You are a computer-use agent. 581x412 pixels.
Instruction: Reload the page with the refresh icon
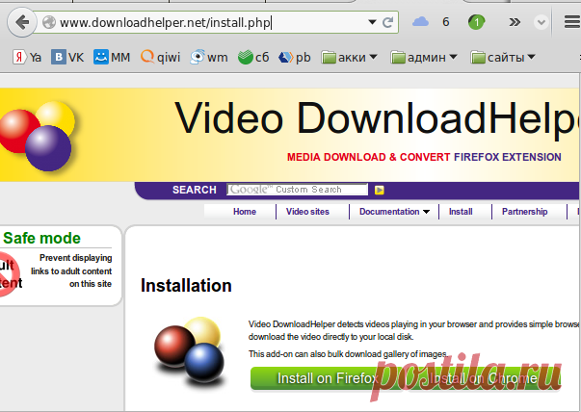[x=387, y=22]
